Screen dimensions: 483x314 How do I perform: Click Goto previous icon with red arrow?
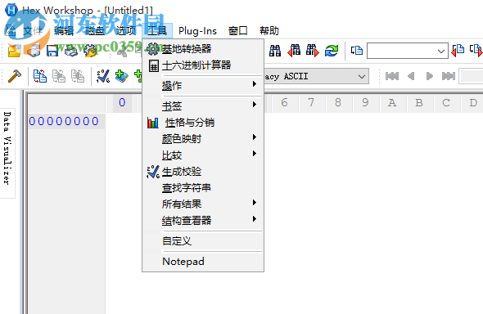pyautogui.click(x=458, y=51)
